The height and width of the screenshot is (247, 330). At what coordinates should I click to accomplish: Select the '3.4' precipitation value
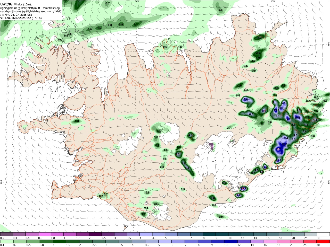[x=304, y=131]
